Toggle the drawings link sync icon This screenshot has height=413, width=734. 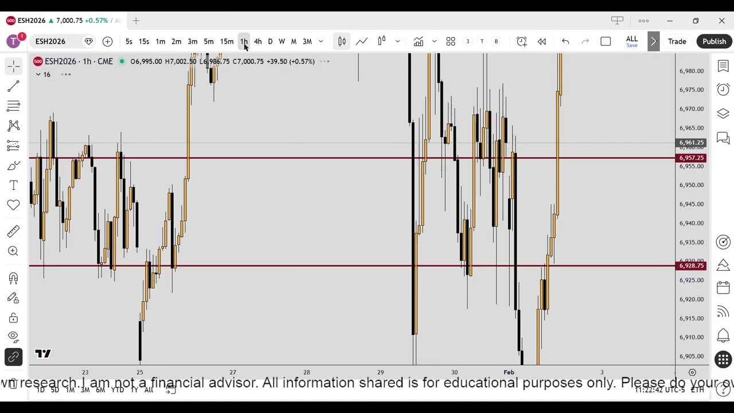pyautogui.click(x=14, y=357)
